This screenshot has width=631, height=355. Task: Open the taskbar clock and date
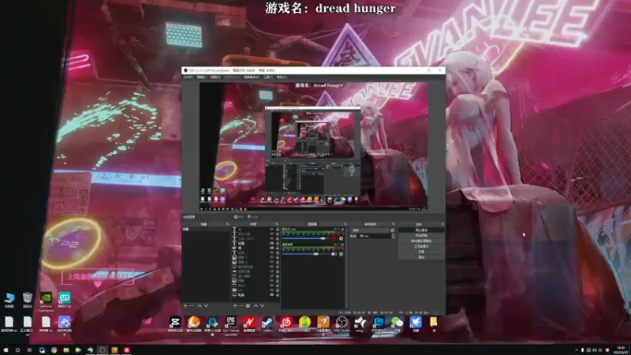621,349
